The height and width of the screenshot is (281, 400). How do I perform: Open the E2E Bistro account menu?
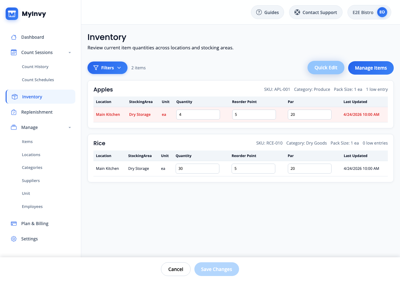tap(369, 12)
